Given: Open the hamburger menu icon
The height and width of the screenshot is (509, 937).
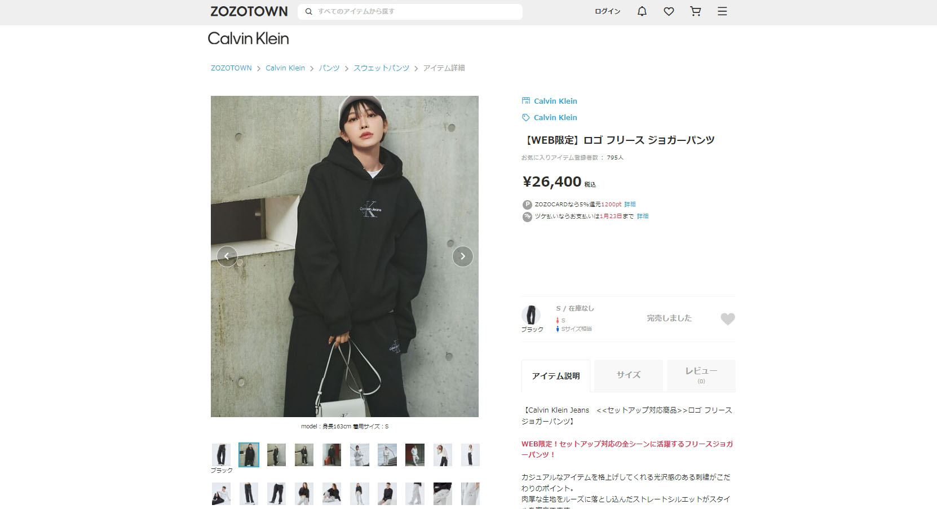Looking at the screenshot, I should [722, 11].
